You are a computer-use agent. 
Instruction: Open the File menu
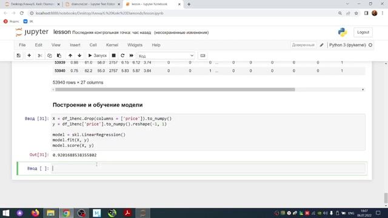pos(22,45)
